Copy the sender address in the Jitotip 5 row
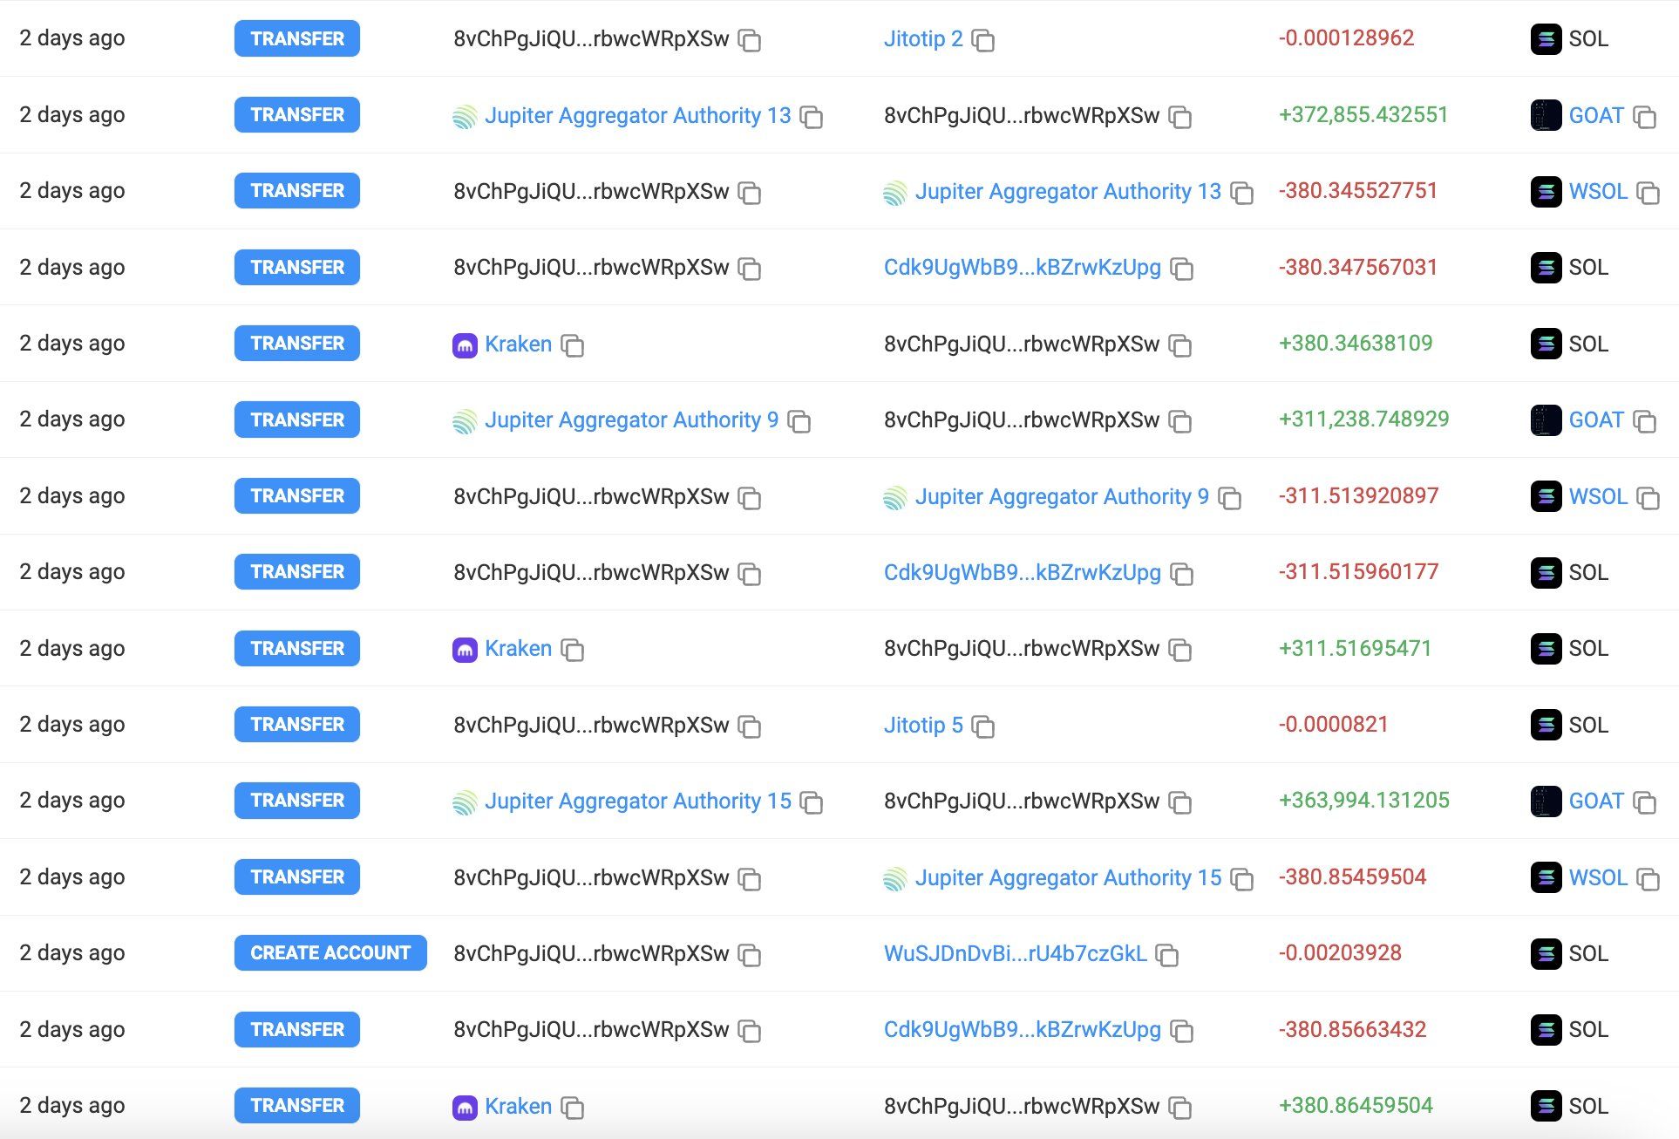The image size is (1679, 1139). (x=749, y=726)
